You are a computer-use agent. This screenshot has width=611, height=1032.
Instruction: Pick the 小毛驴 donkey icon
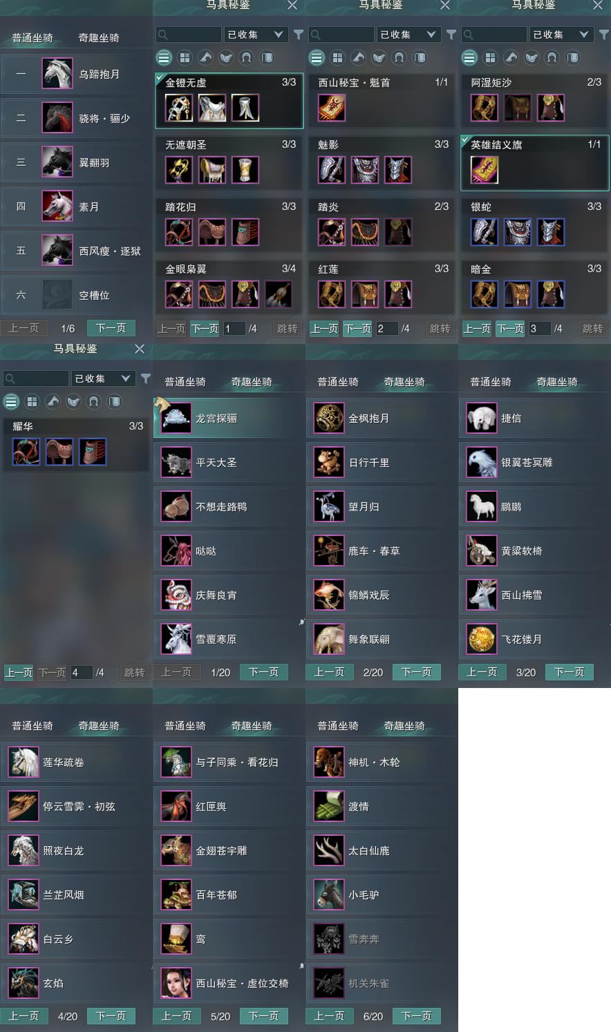(328, 895)
